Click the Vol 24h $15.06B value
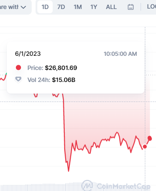Image resolution: width=156 pixels, height=191 pixels. pyautogui.click(x=63, y=80)
